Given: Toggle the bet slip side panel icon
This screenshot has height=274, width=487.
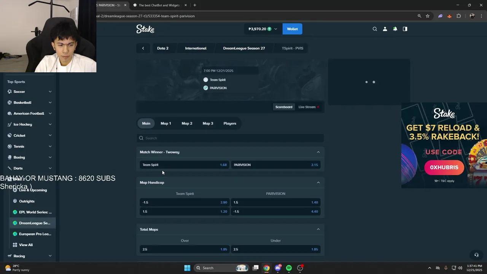Looking at the screenshot, I should (x=405, y=29).
